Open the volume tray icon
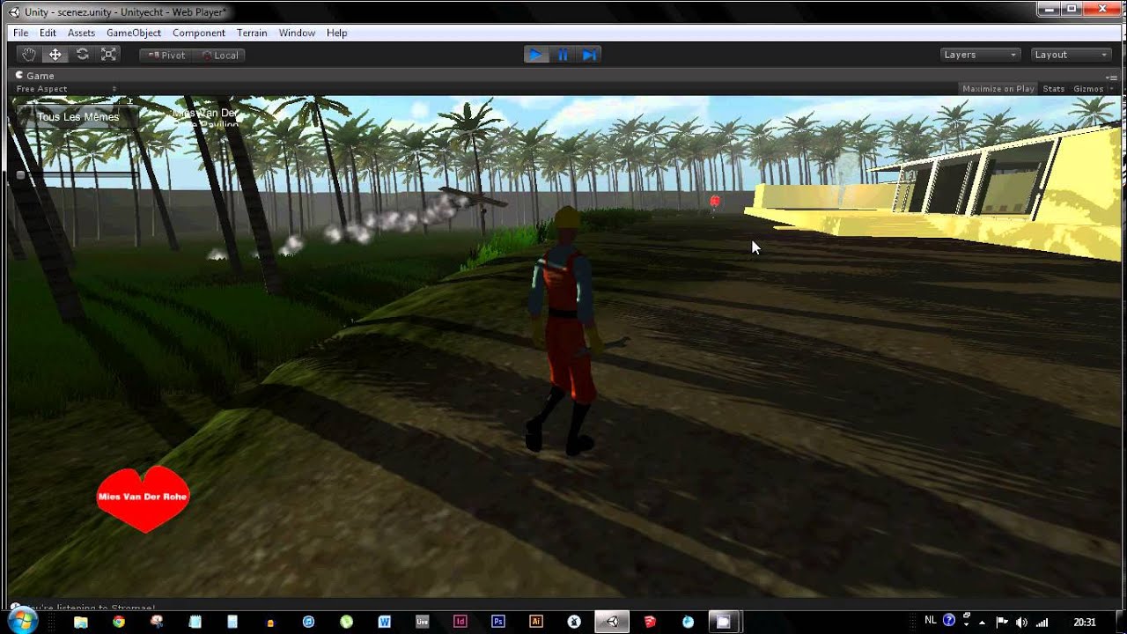The height and width of the screenshot is (634, 1127). (x=1021, y=623)
